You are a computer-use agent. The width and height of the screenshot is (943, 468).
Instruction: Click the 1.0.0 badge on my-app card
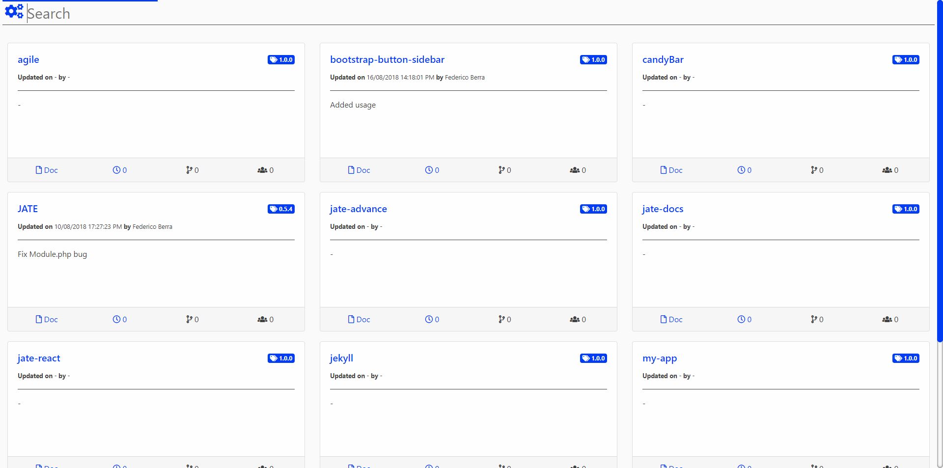(x=906, y=358)
